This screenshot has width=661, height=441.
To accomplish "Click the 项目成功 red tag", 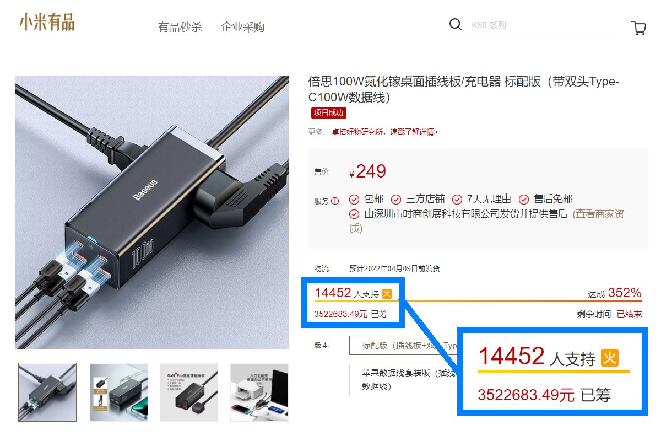I will tap(329, 113).
